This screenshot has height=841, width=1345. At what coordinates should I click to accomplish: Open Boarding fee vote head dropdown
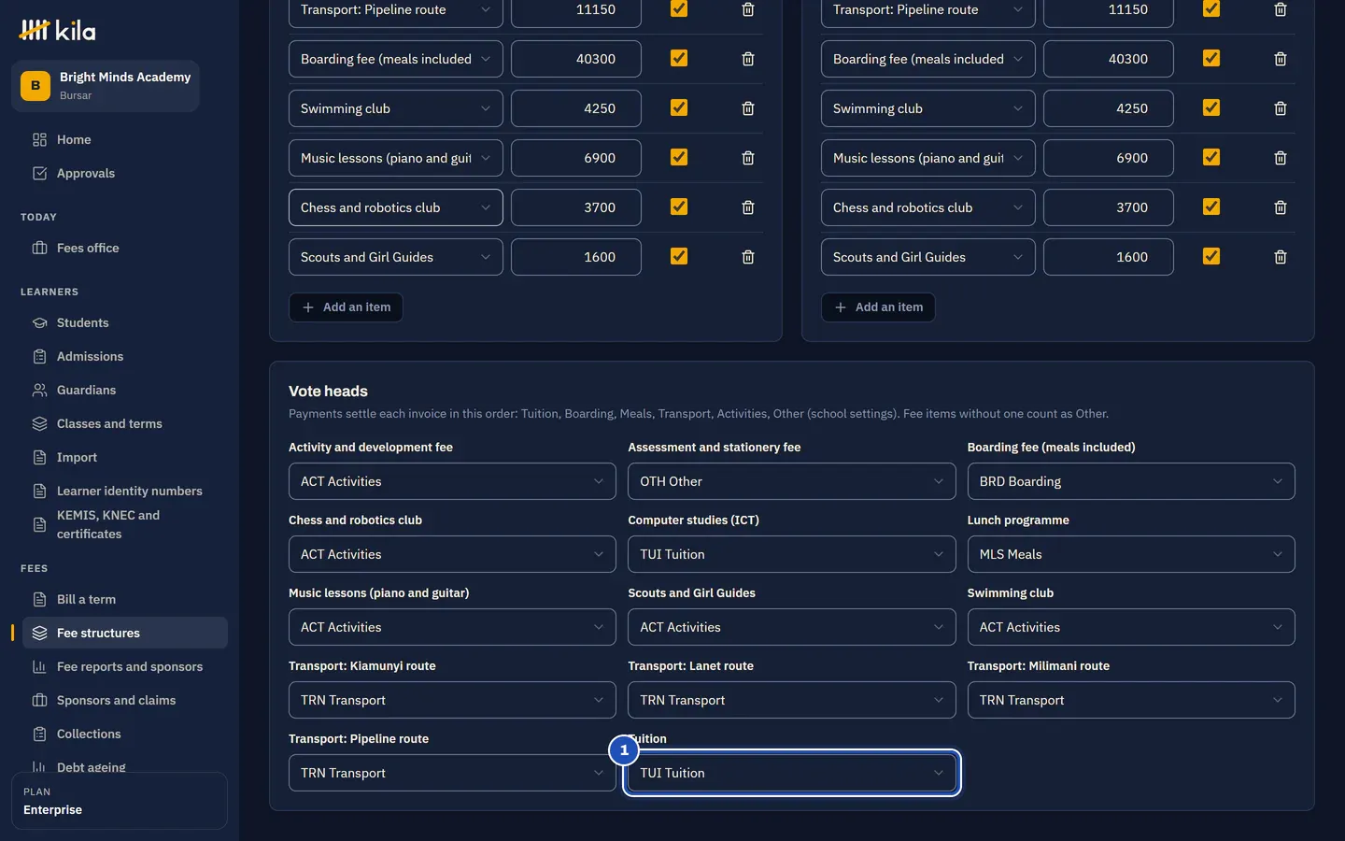[x=1131, y=481]
